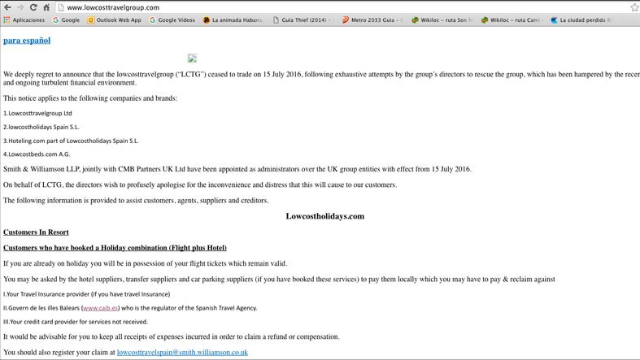This screenshot has width=640, height=360.
Task: Click the broken image placeholder
Action: tap(192, 59)
